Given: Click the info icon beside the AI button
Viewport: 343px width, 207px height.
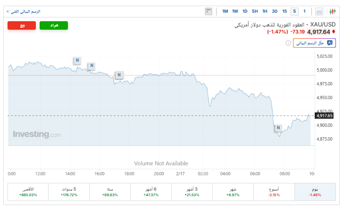Looking at the screenshot, I should [x=288, y=43].
